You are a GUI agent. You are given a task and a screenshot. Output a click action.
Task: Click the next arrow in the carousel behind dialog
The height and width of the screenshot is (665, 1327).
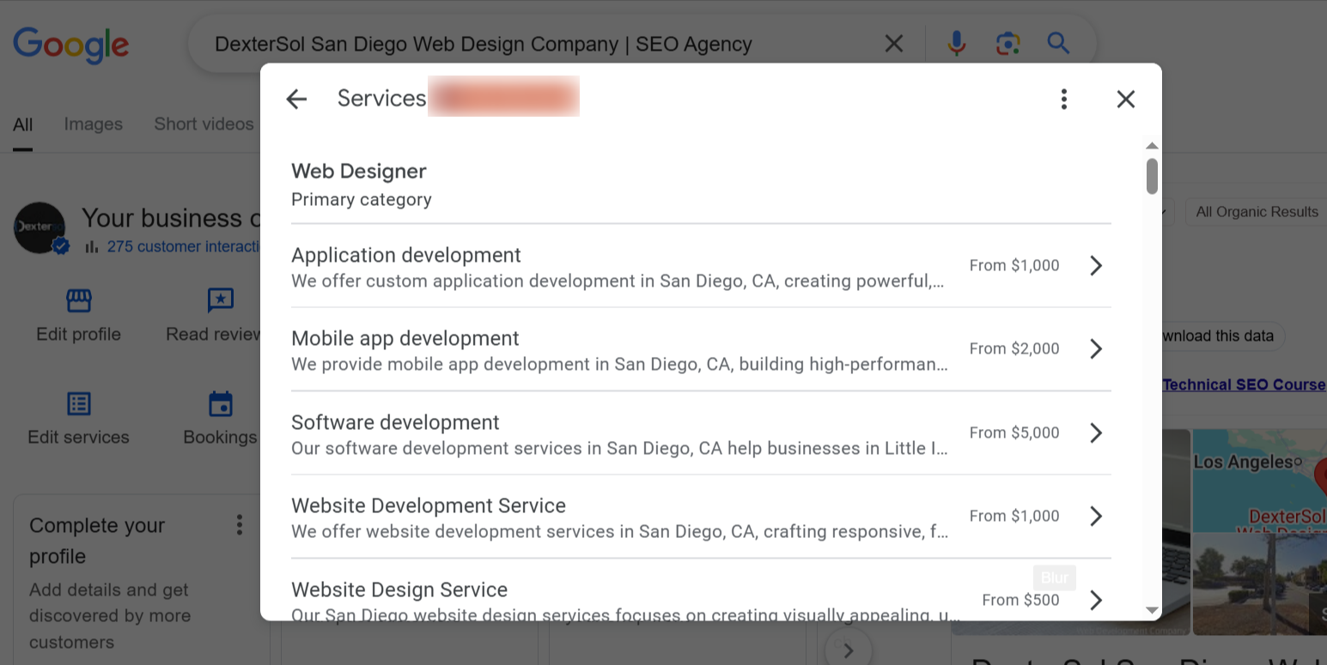coord(848,650)
